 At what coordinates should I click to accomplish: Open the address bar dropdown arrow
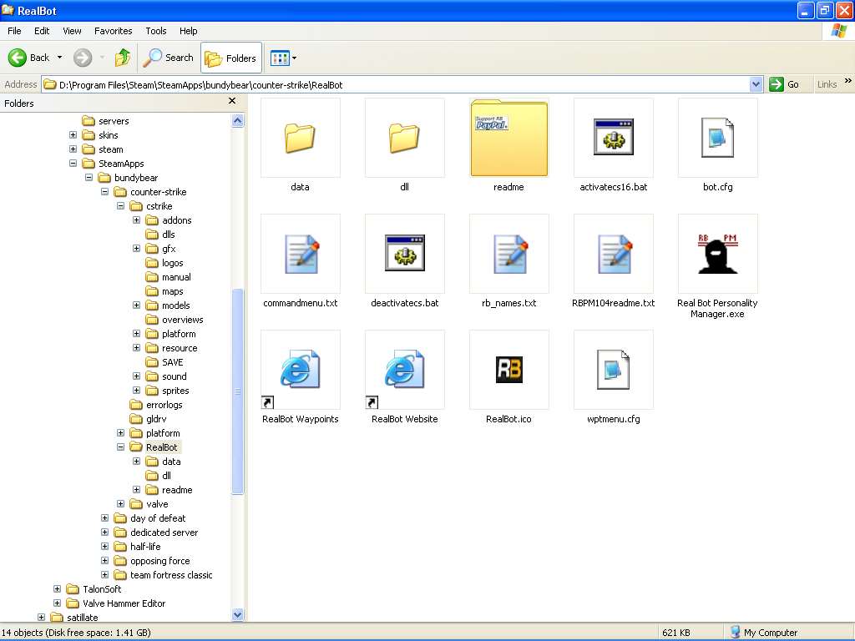[756, 84]
